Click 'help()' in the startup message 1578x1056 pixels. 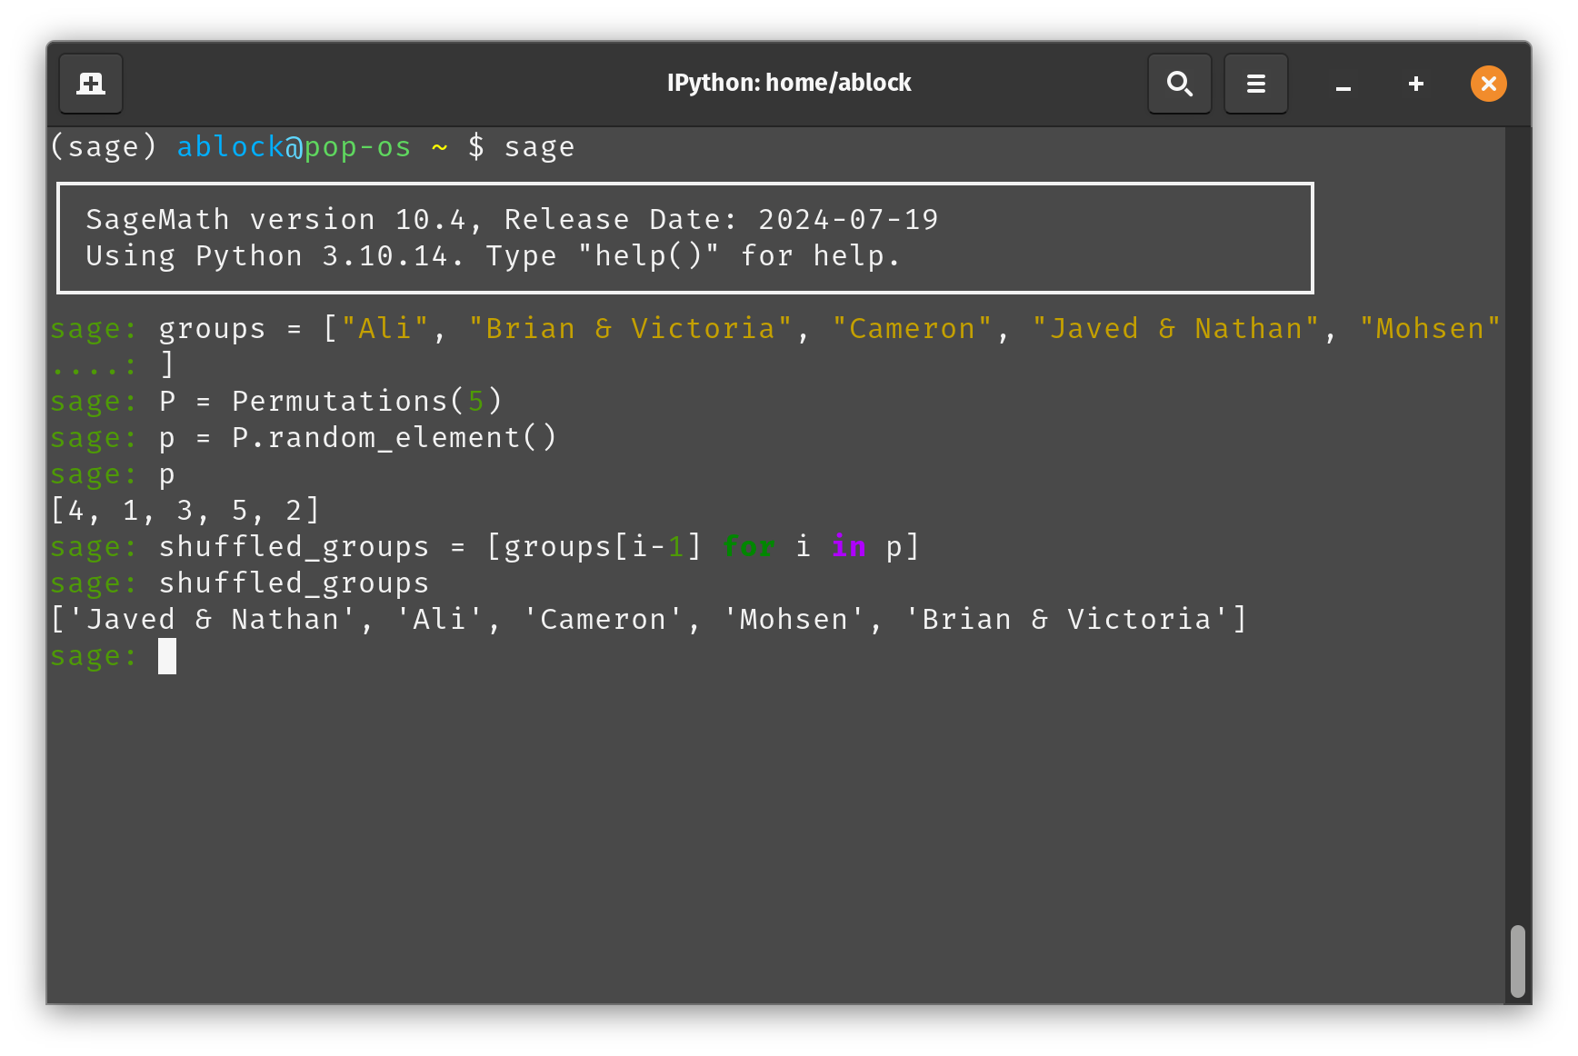tap(648, 255)
